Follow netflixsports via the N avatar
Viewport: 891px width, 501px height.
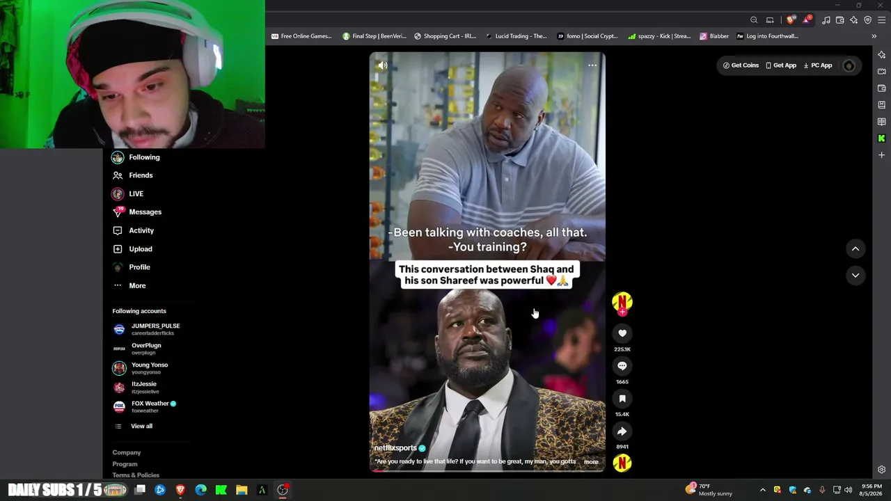pos(622,303)
